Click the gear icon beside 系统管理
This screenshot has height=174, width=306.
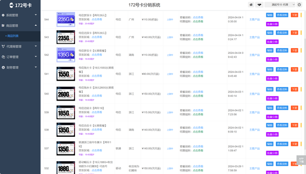tap(3, 15)
